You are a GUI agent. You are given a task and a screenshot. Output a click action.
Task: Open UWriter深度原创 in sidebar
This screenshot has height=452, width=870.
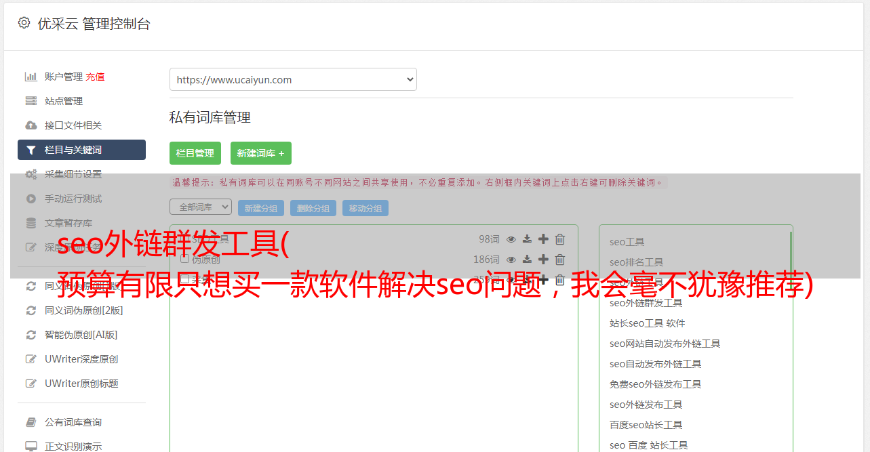tap(81, 359)
